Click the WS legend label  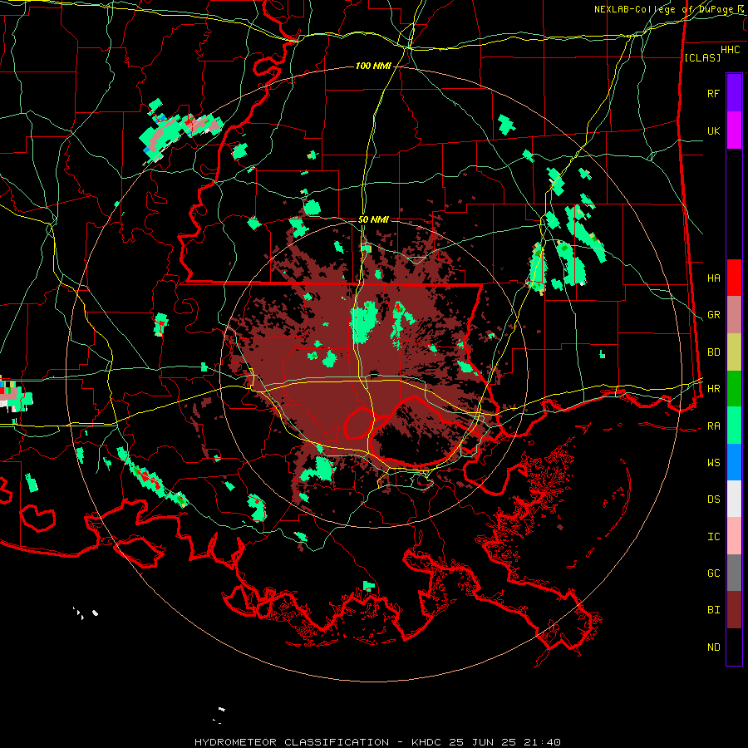[x=713, y=463]
